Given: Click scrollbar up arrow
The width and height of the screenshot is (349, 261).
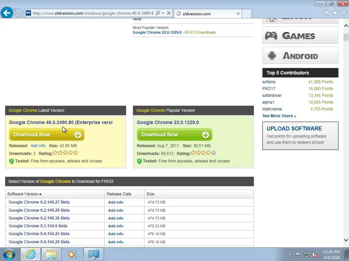Looking at the screenshot, I should pos(346,26).
